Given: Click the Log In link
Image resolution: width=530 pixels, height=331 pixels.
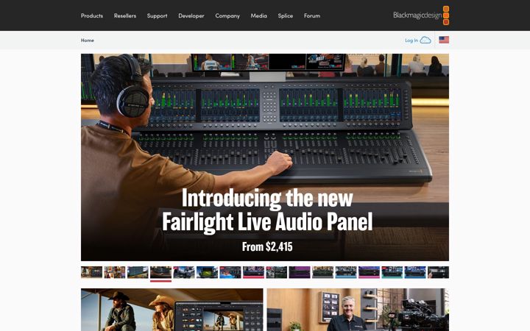Looking at the screenshot, I should (x=411, y=40).
